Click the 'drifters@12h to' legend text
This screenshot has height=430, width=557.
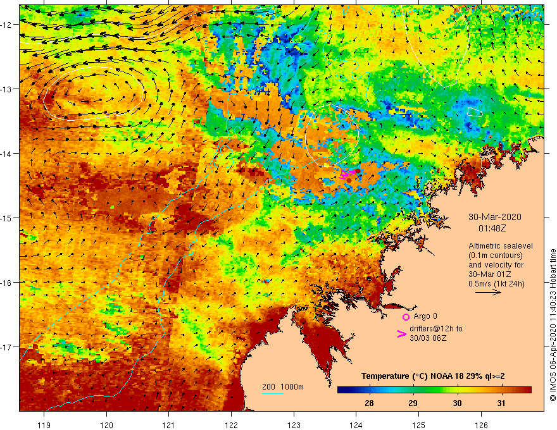point(436,329)
